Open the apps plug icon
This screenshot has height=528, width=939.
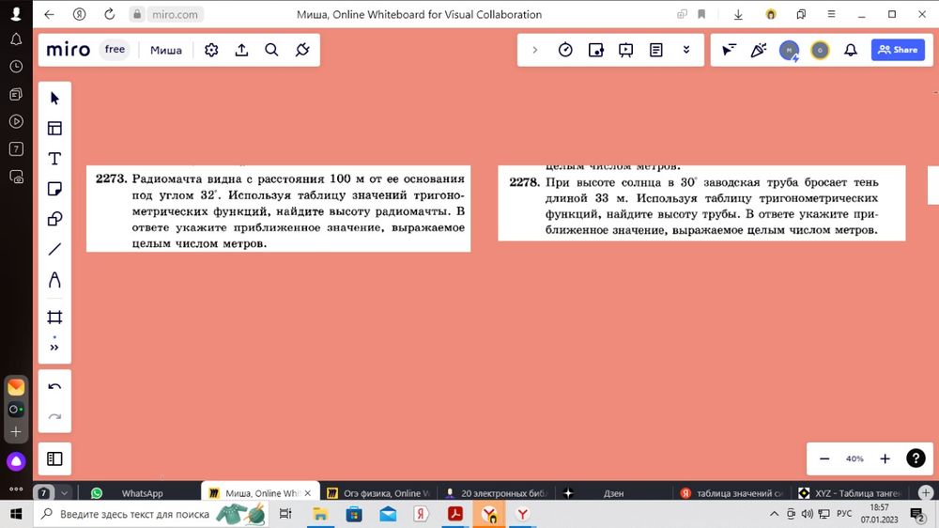(x=302, y=50)
